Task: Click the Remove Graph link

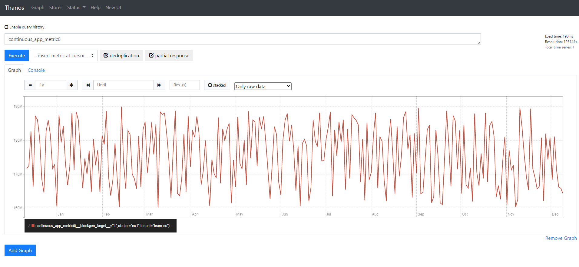Action: point(561,238)
